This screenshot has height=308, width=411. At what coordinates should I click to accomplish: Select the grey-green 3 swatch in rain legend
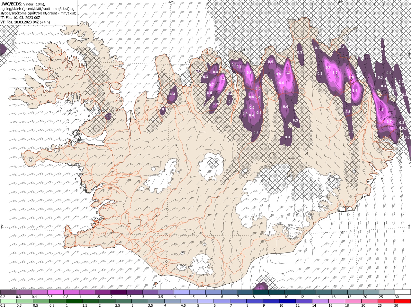point(140,301)
